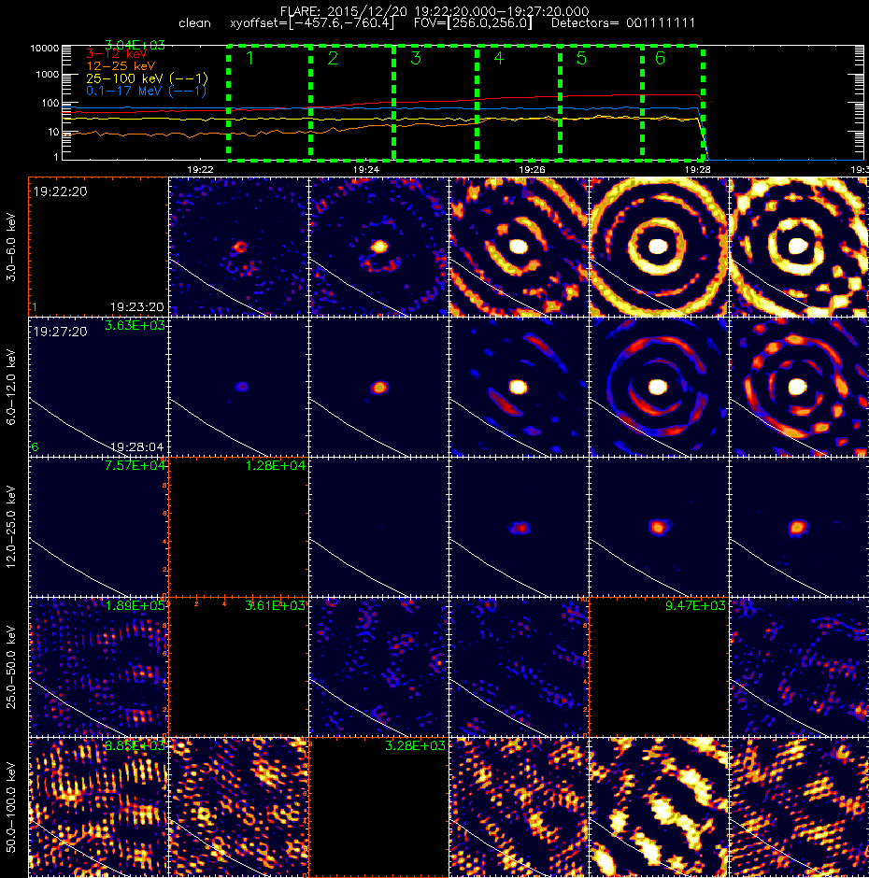Pick interval marker 5 in the light curve
The image size is (869, 878).
(x=581, y=58)
